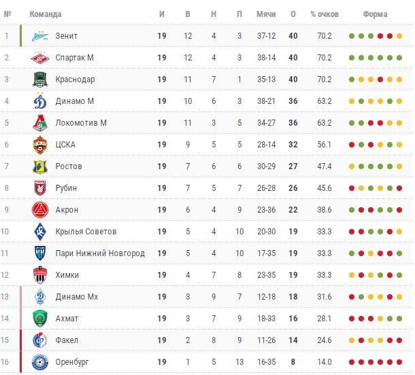The image size is (415, 375).
Task: Click the Lokomotiv M club logo
Action: point(40,123)
